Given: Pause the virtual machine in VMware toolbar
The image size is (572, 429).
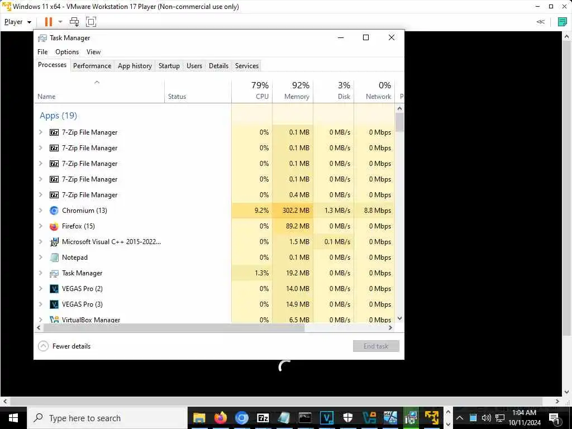Looking at the screenshot, I should click(48, 22).
